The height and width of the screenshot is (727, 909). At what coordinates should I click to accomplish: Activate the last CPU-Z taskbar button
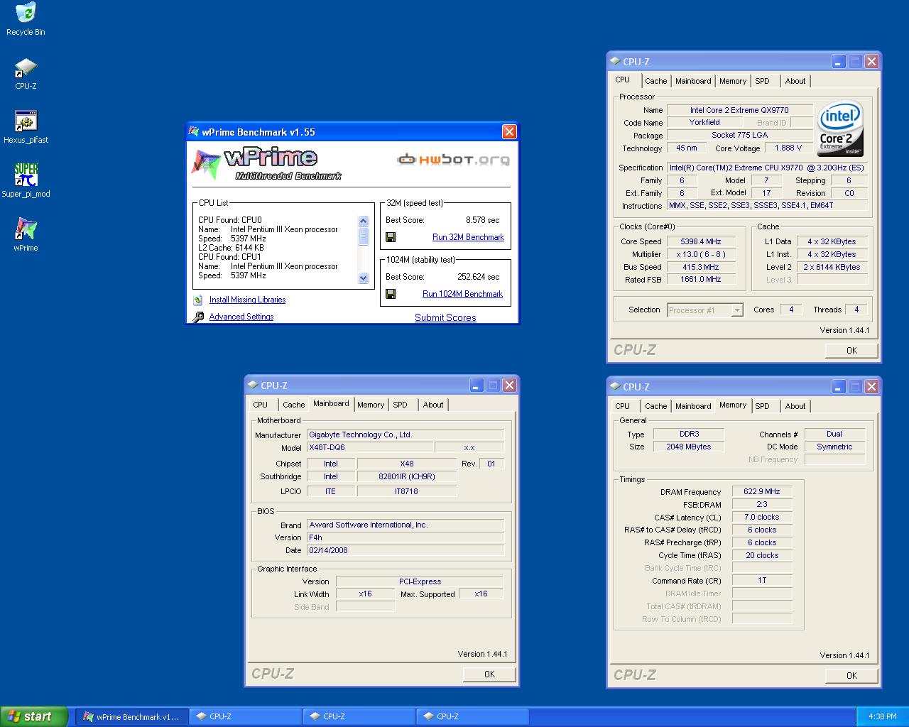(x=472, y=717)
